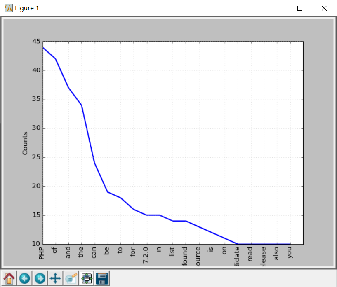The width and height of the screenshot is (337, 287).
Task: Save the figure with the floppy disk icon
Action: (102, 278)
